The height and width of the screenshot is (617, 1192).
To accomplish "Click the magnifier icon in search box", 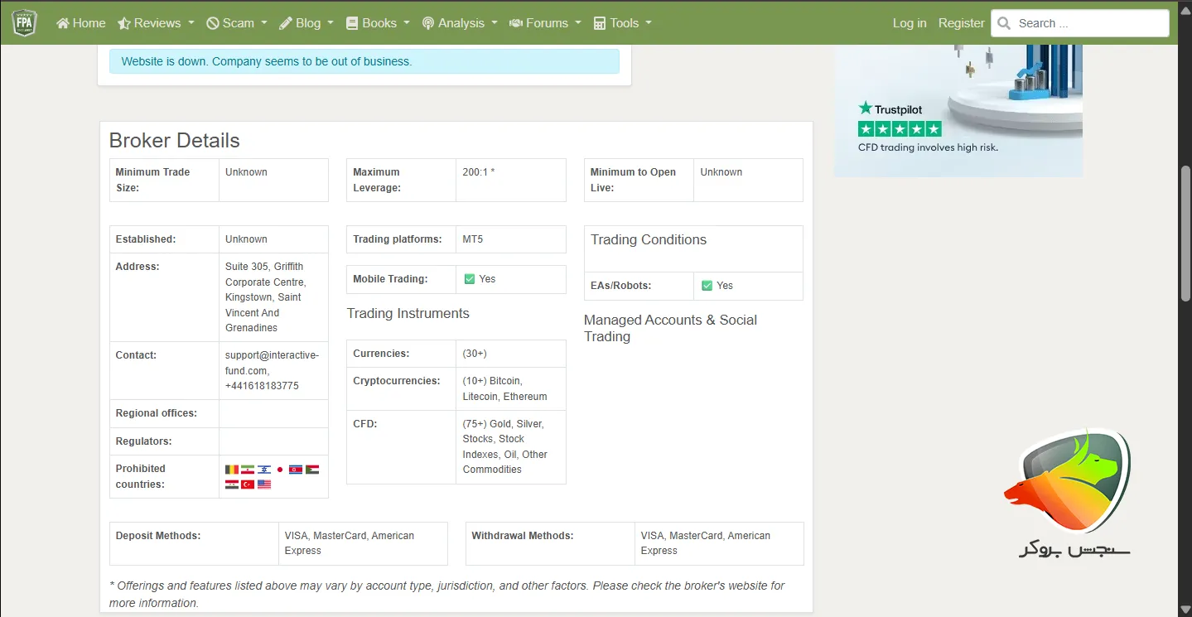I will [1005, 23].
